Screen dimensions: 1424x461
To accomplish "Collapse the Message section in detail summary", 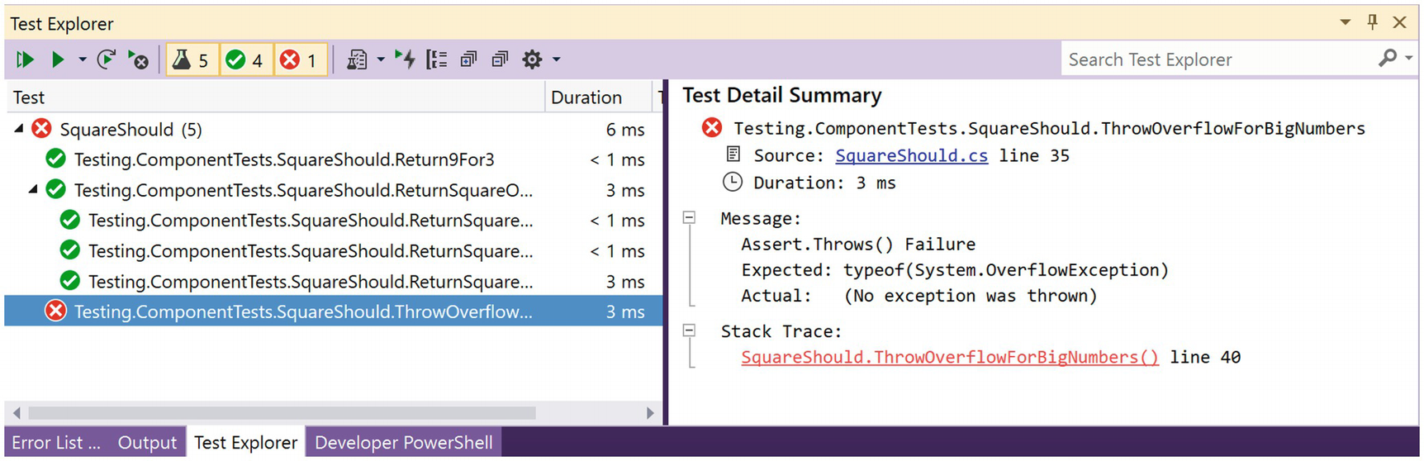I will (x=689, y=218).
